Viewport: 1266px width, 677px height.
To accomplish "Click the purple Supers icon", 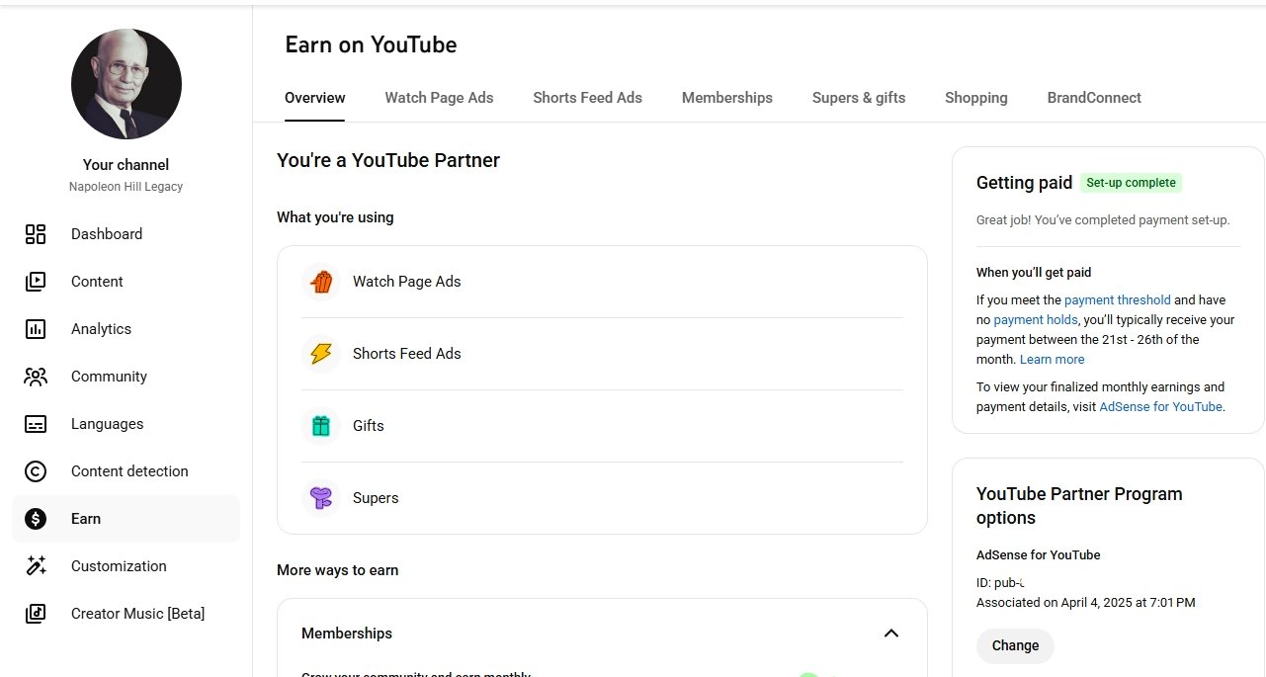I will pos(321,498).
